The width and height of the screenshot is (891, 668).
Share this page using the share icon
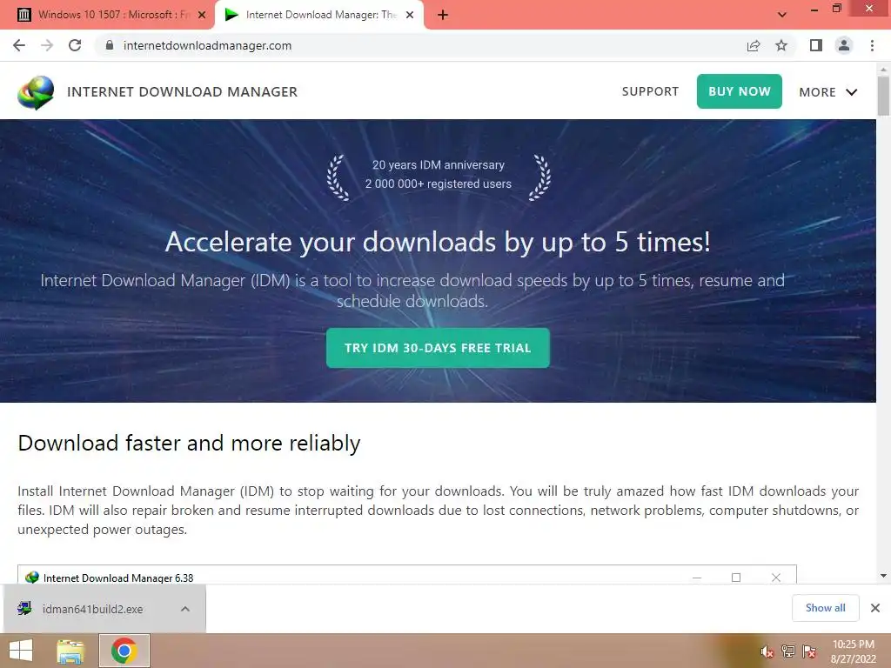pos(754,45)
